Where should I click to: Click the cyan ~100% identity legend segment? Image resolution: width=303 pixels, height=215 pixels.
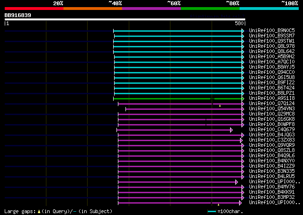tap(269, 9)
